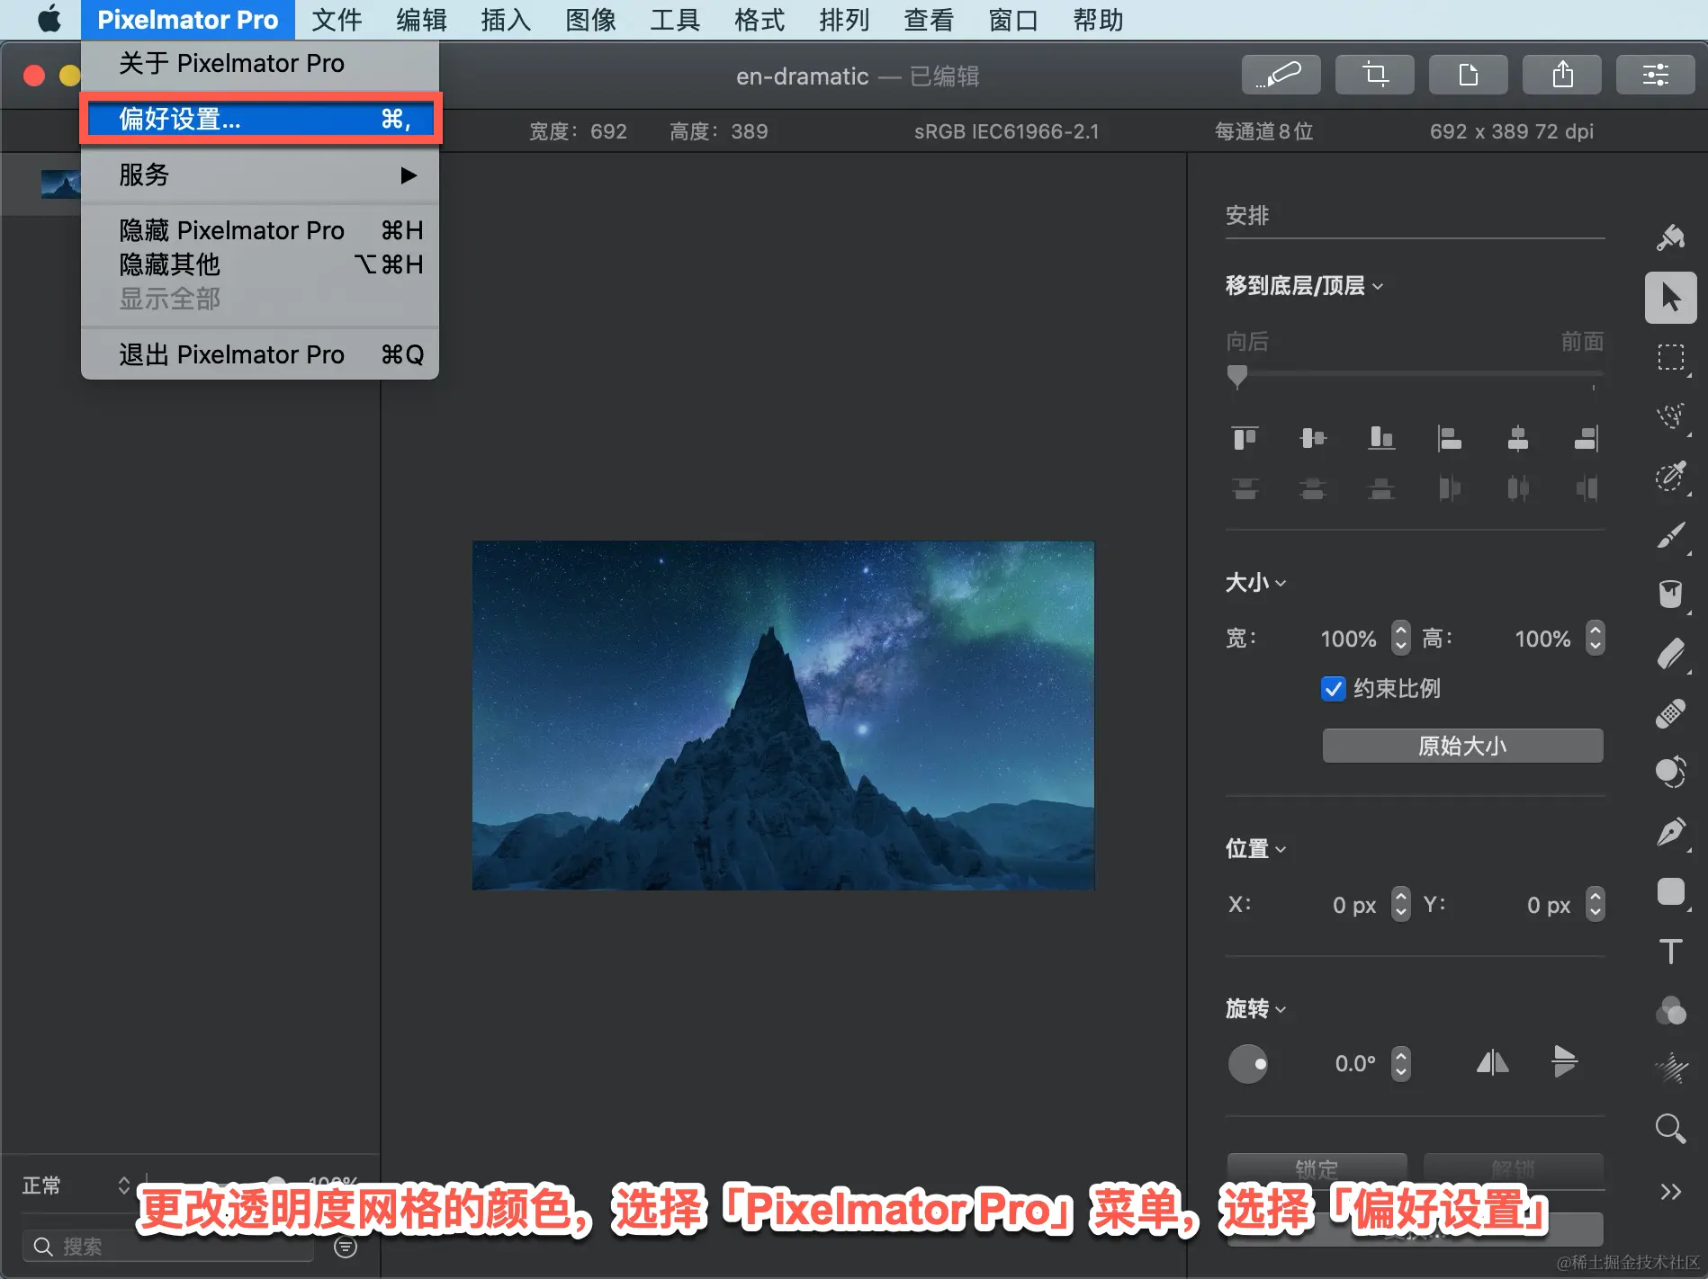The height and width of the screenshot is (1279, 1708).
Task: Select the Style (paint roller) tool
Action: pyautogui.click(x=1671, y=237)
